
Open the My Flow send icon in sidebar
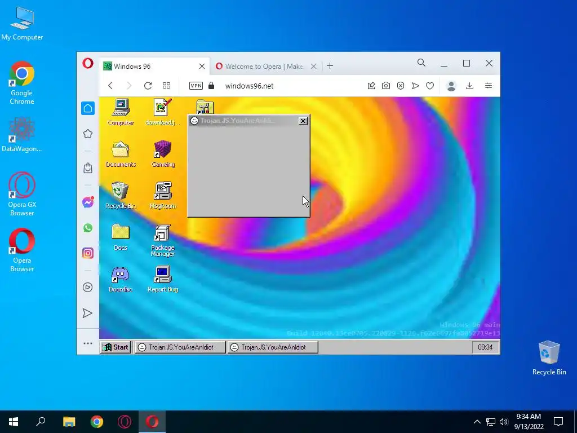87,313
